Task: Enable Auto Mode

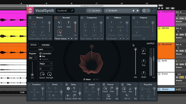Action: coord(94,11)
